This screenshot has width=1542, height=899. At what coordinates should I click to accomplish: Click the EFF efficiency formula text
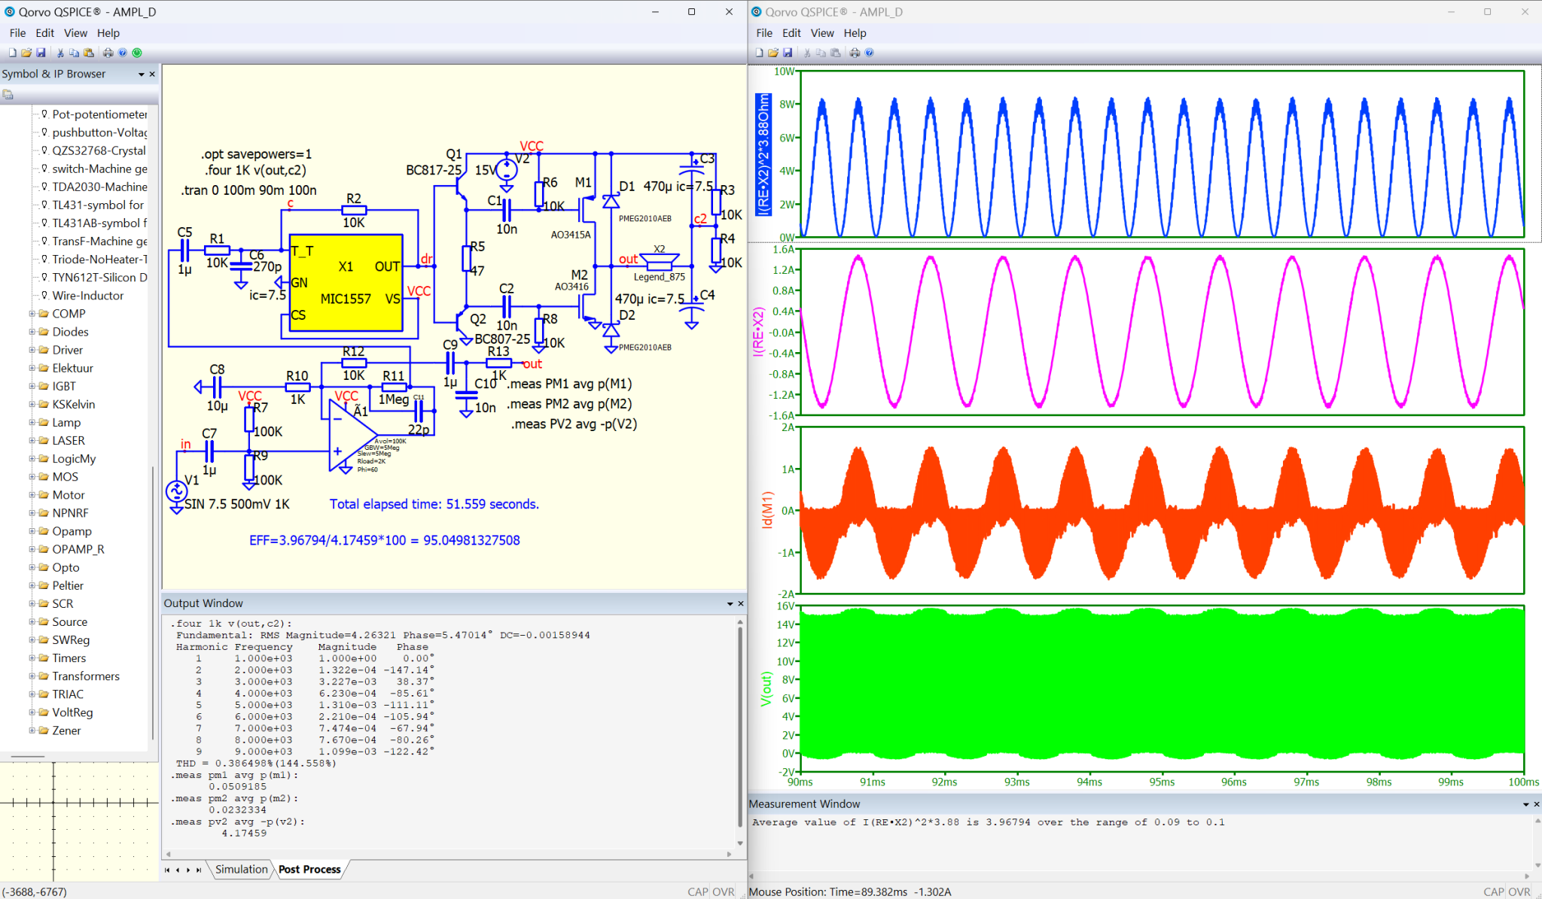coord(385,540)
